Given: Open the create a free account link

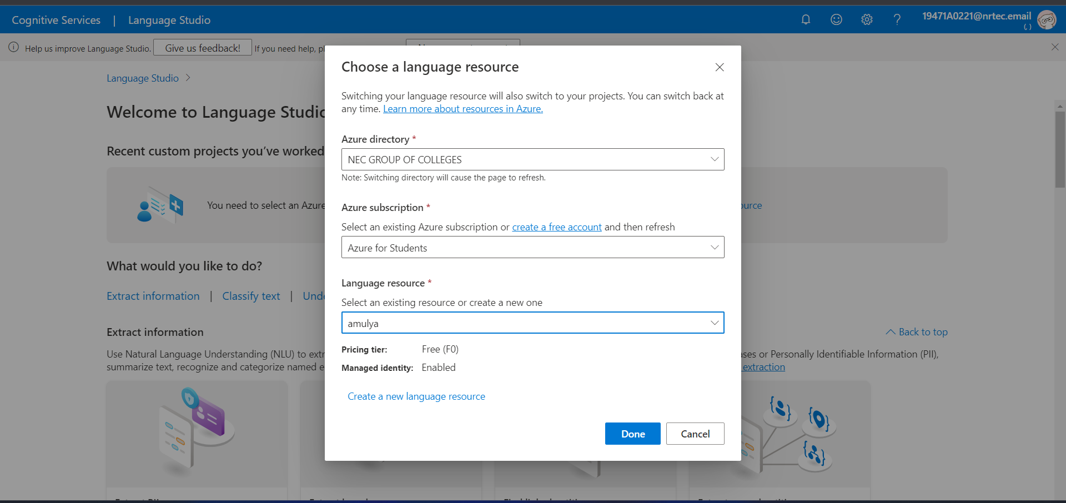Looking at the screenshot, I should point(557,227).
